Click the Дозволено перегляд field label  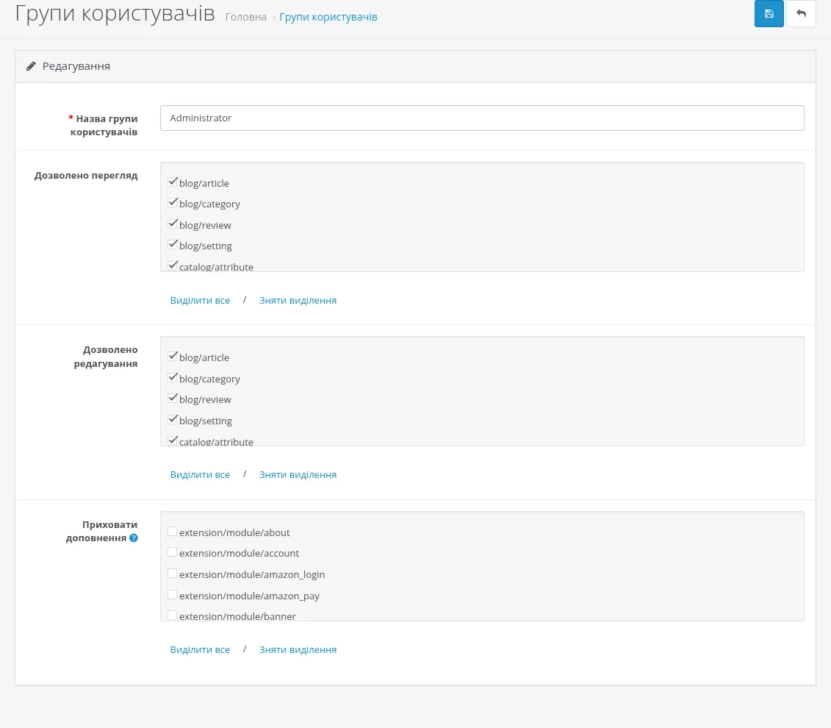coord(86,176)
